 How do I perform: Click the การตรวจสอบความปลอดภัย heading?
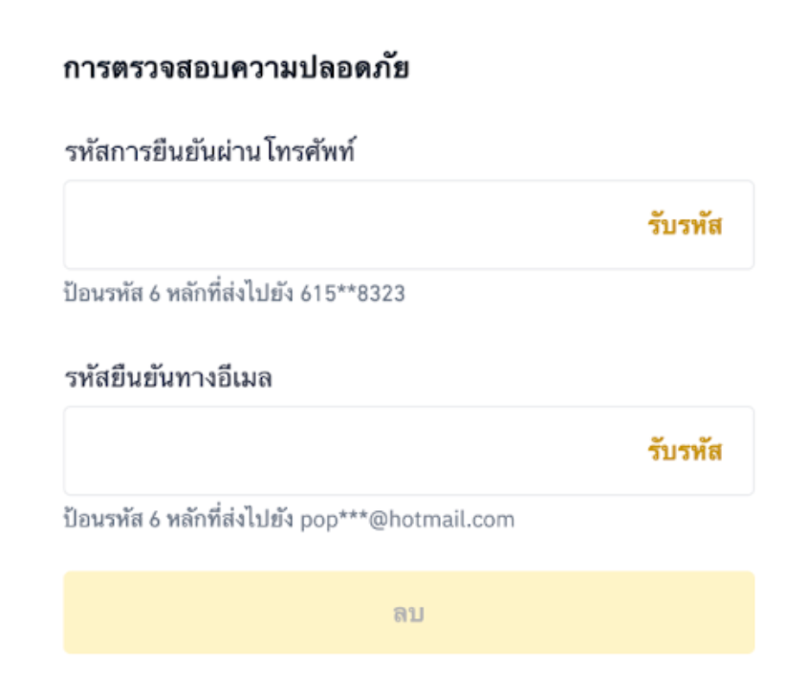tap(236, 70)
